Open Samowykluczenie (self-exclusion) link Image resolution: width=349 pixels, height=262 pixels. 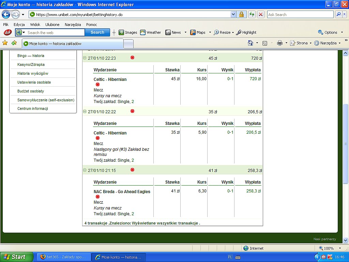pos(46,100)
